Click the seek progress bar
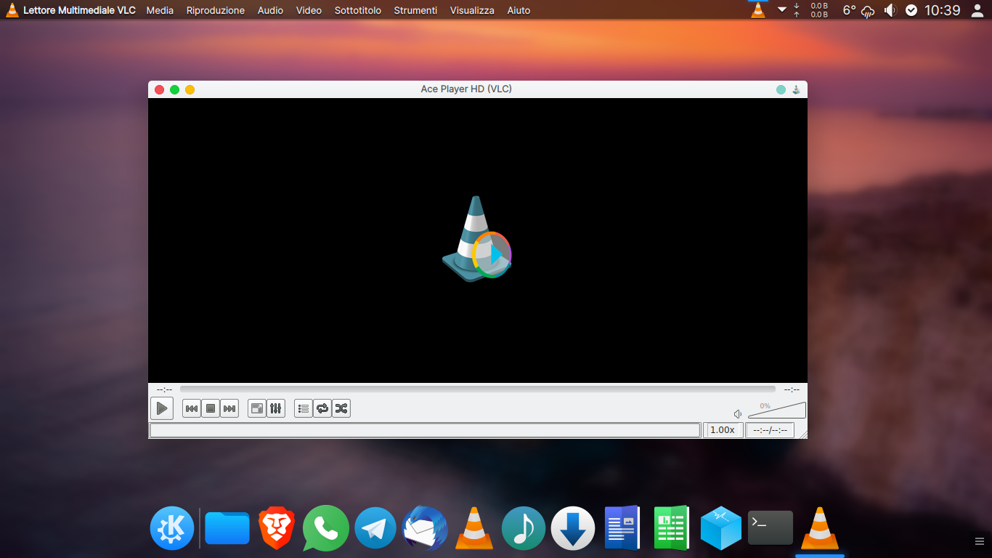Image resolution: width=992 pixels, height=558 pixels. click(x=478, y=389)
